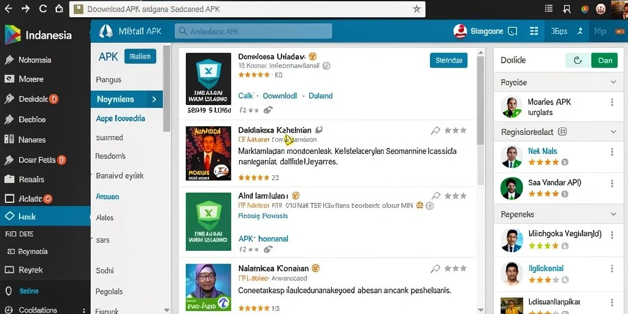628x314 pixels.
Task: Click the pin icon on Daldakeka Kahelnian row
Action: (435, 131)
